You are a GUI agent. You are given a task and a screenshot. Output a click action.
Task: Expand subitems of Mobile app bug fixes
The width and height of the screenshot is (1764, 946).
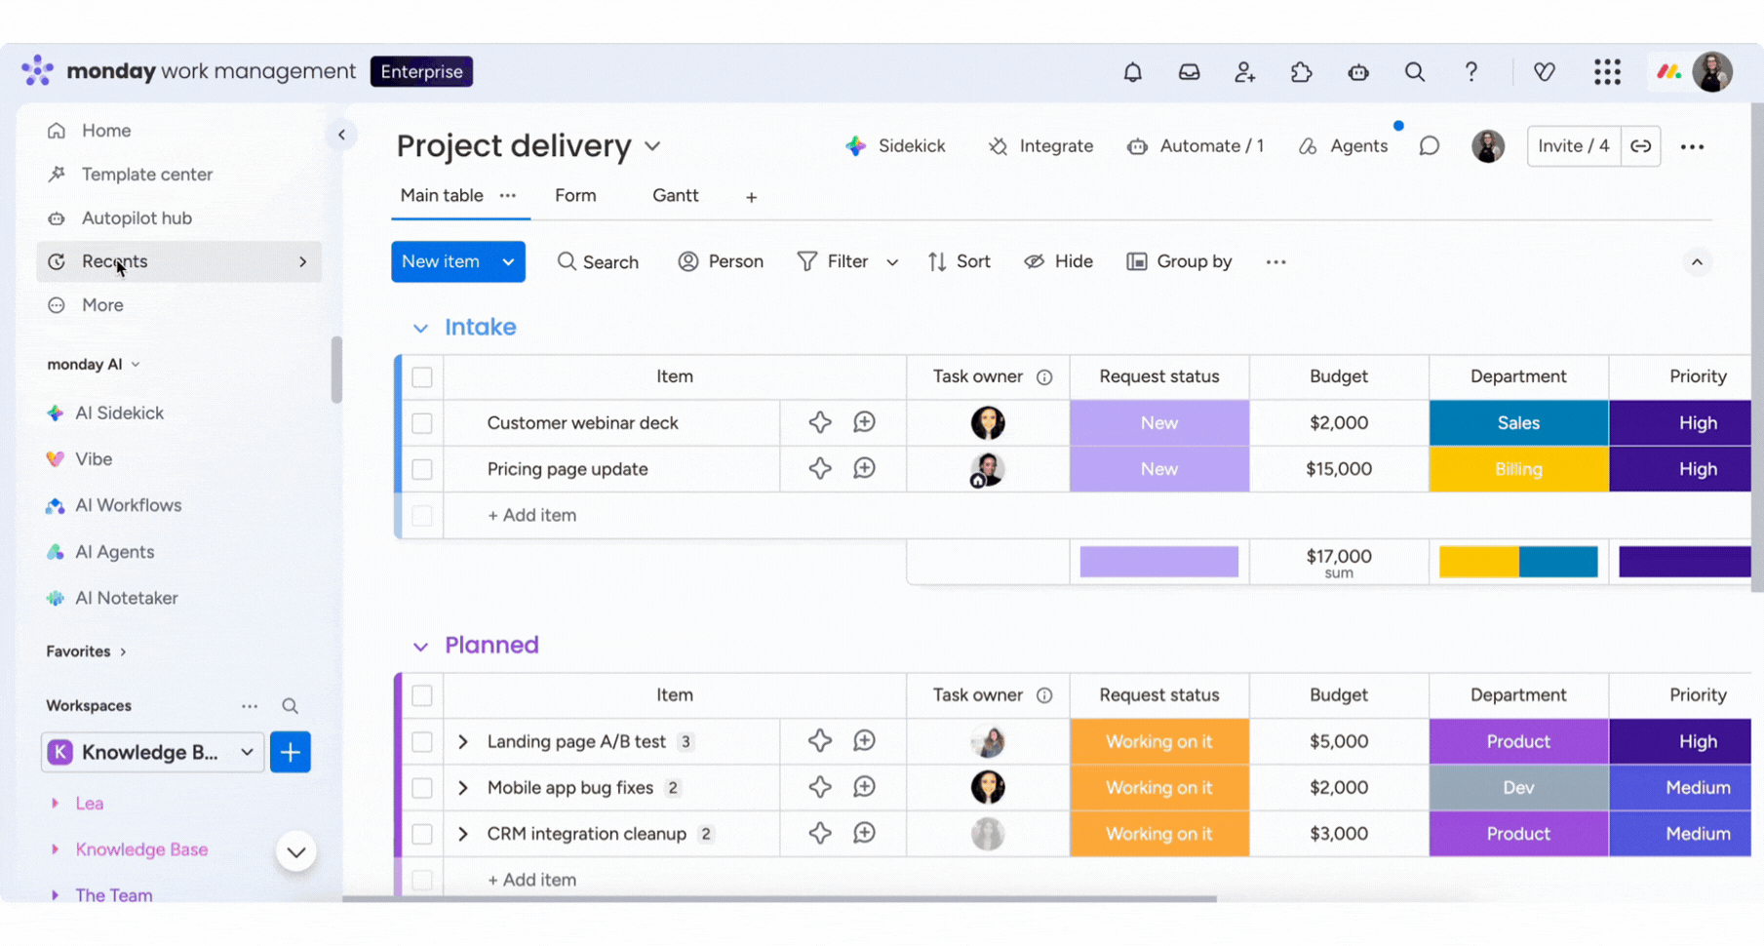463,788
